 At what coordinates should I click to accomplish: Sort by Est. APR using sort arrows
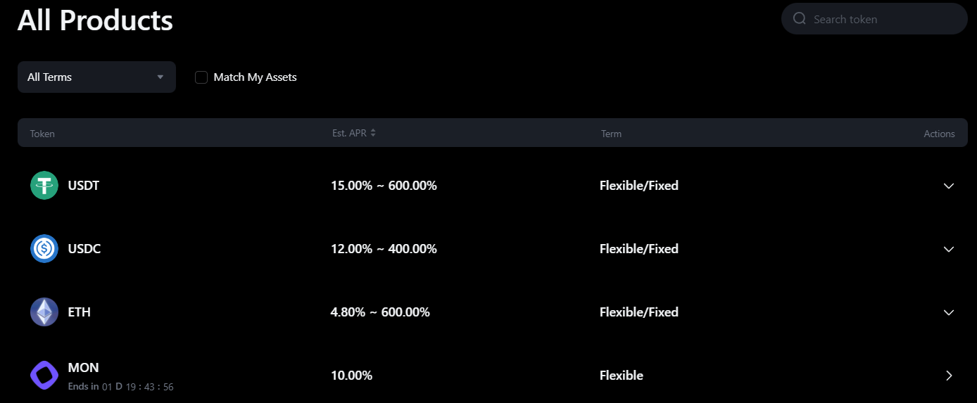[x=373, y=133]
